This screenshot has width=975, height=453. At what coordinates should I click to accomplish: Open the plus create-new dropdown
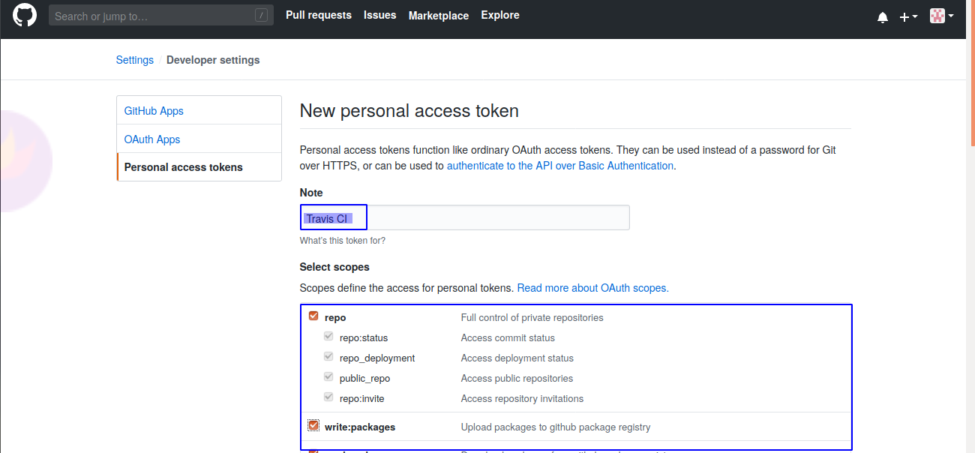tap(908, 16)
